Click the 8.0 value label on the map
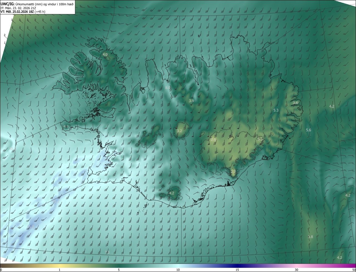This screenshot has width=356, height=272. tap(168, 88)
